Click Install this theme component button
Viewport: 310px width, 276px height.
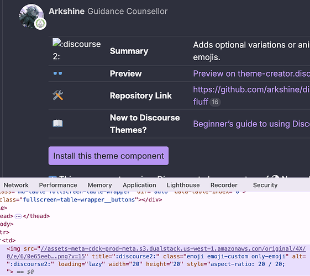pyautogui.click(x=108, y=156)
